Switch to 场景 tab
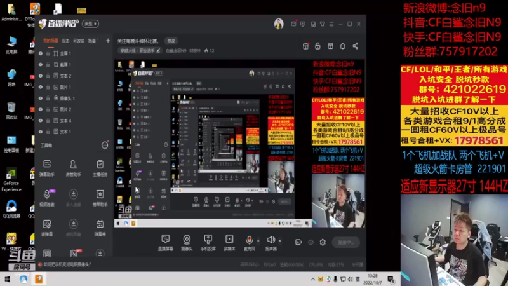Image resolution: width=508 pixels, height=286 pixels. (x=92, y=41)
